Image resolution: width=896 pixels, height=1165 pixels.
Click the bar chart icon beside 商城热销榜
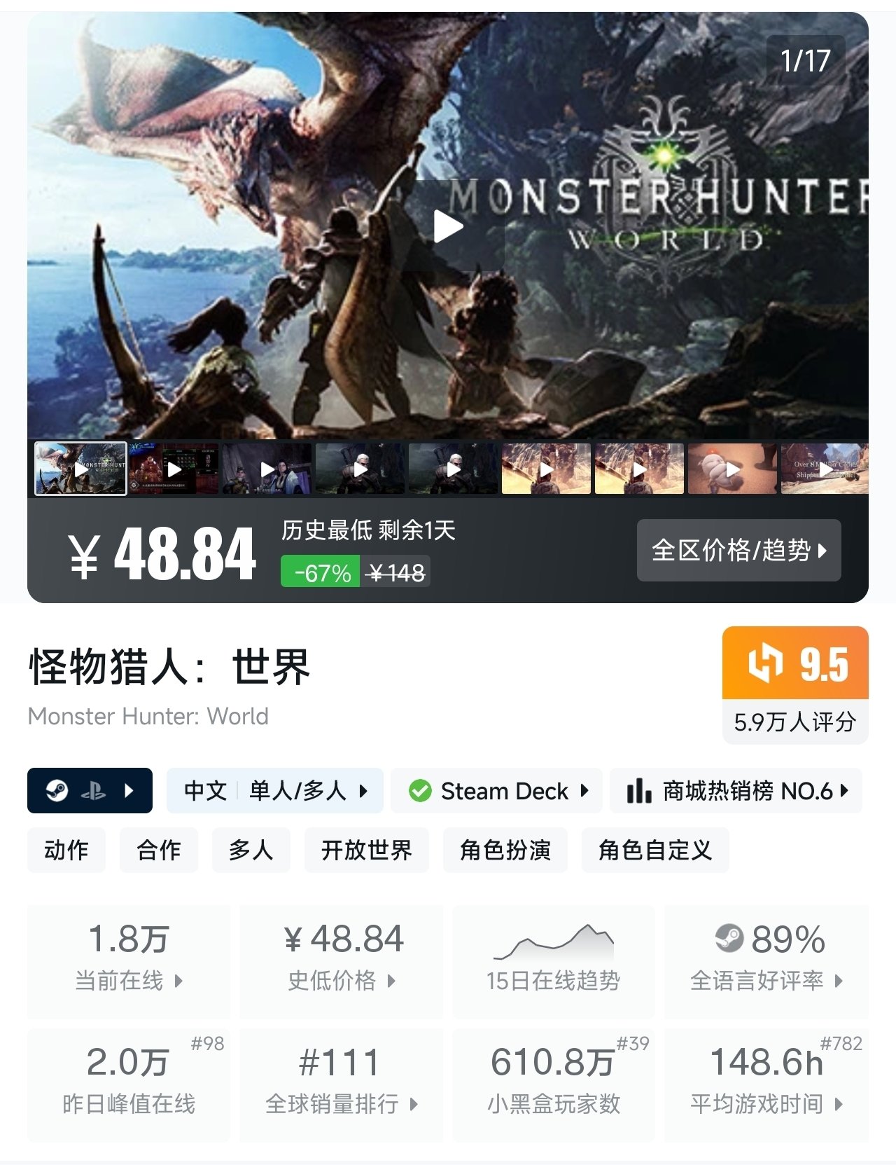pyautogui.click(x=639, y=791)
